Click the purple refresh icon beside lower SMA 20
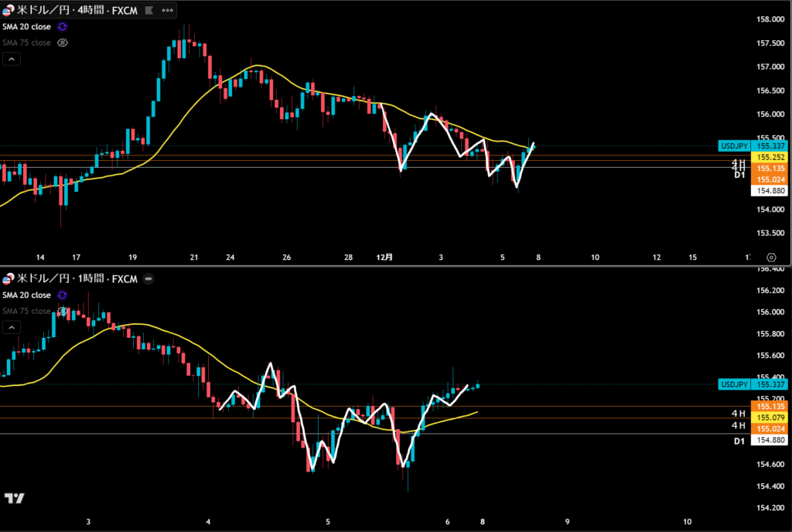This screenshot has height=532, width=792. point(63,295)
